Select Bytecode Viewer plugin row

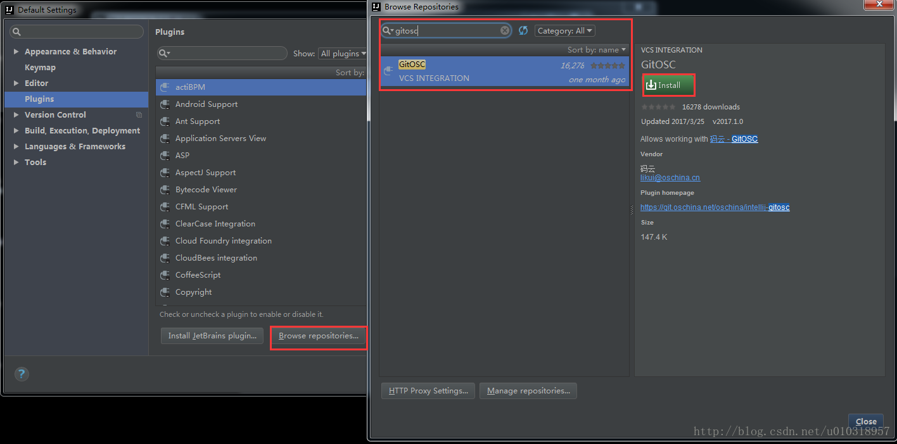tap(261, 190)
